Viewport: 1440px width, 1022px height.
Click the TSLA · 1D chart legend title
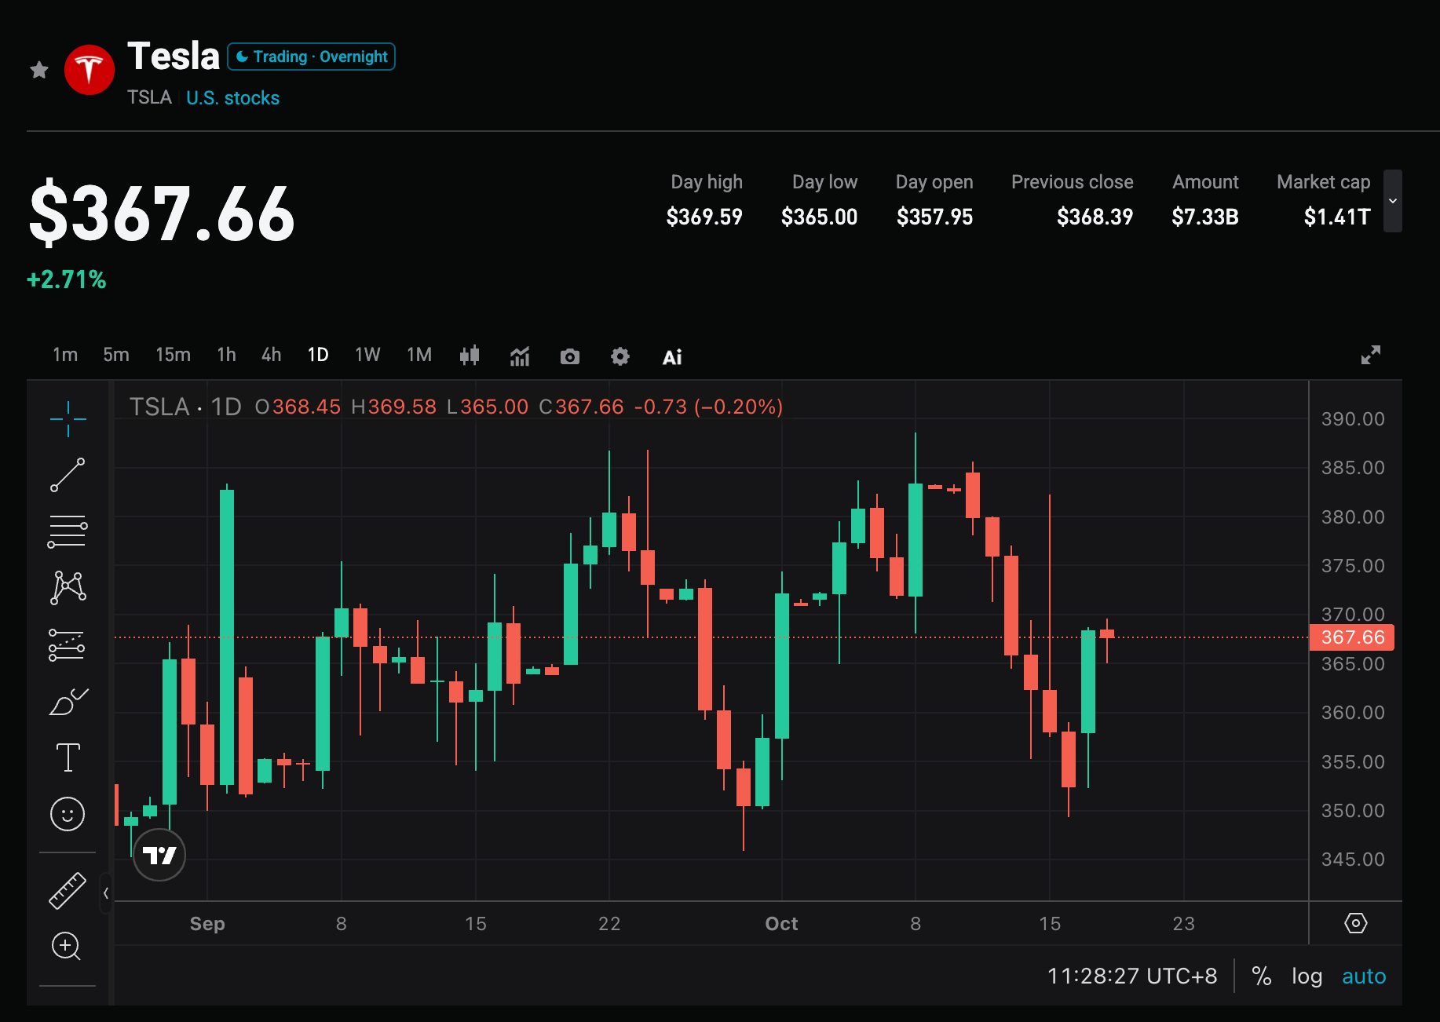pos(185,407)
